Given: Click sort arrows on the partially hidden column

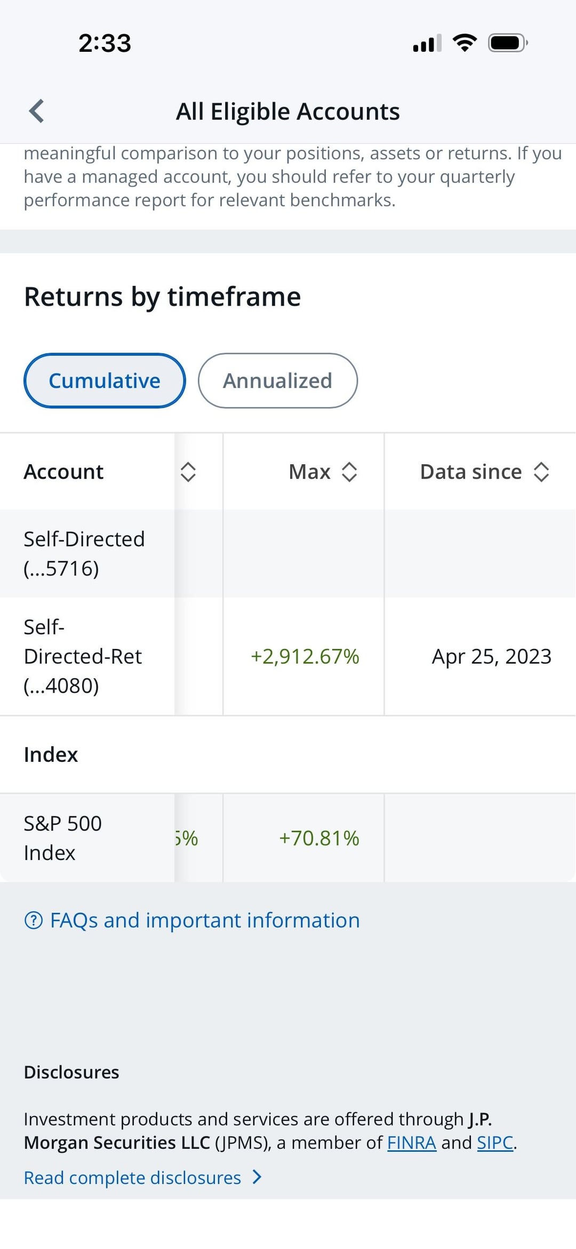Looking at the screenshot, I should [x=188, y=472].
